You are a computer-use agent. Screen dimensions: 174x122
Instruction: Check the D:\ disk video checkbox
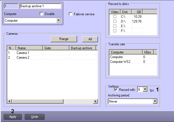pyautogui.click(x=115, y=21)
